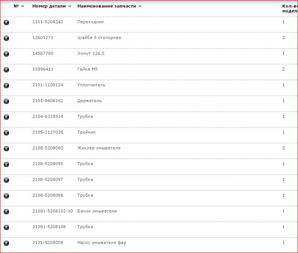Select the part name Переходник

(x=91, y=22)
